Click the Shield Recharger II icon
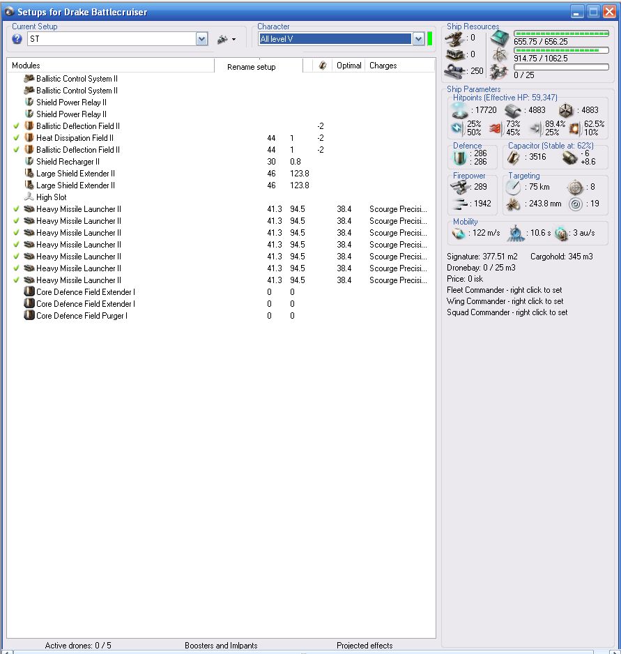621x654 pixels. click(29, 162)
